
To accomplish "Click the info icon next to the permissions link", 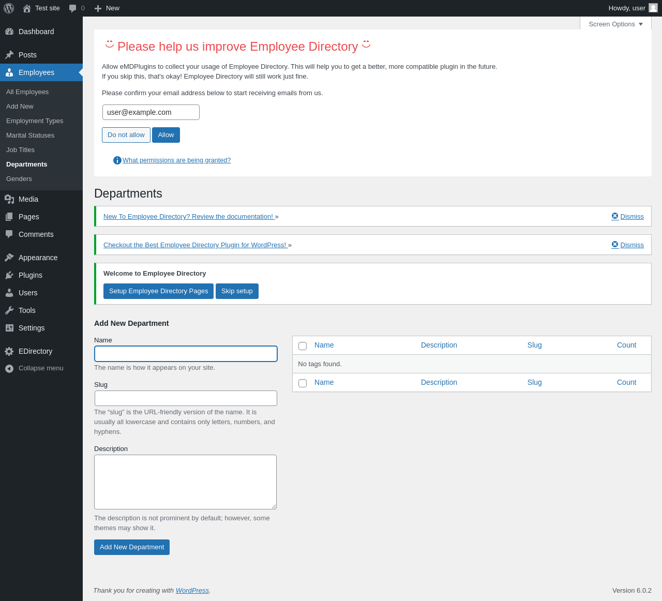I will coord(117,160).
